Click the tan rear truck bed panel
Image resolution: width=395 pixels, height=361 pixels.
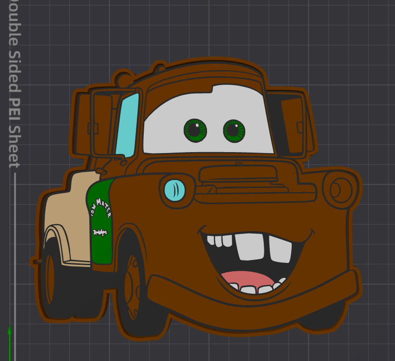69,217
